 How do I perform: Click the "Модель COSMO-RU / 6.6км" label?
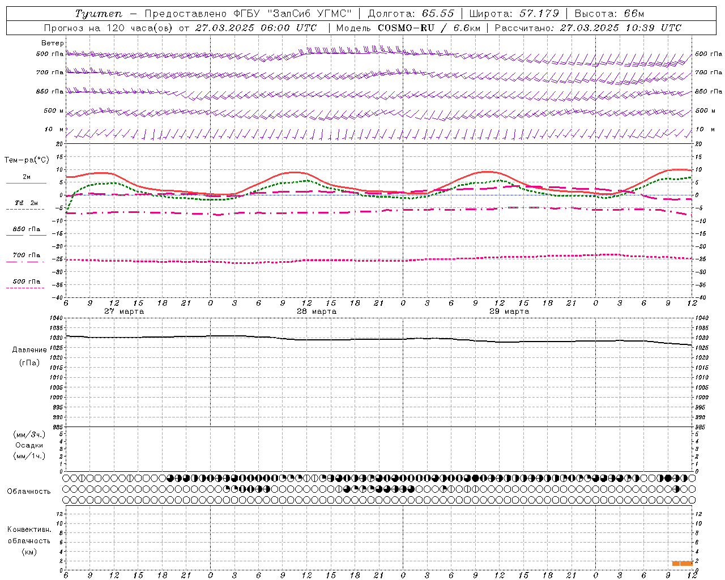click(408, 28)
